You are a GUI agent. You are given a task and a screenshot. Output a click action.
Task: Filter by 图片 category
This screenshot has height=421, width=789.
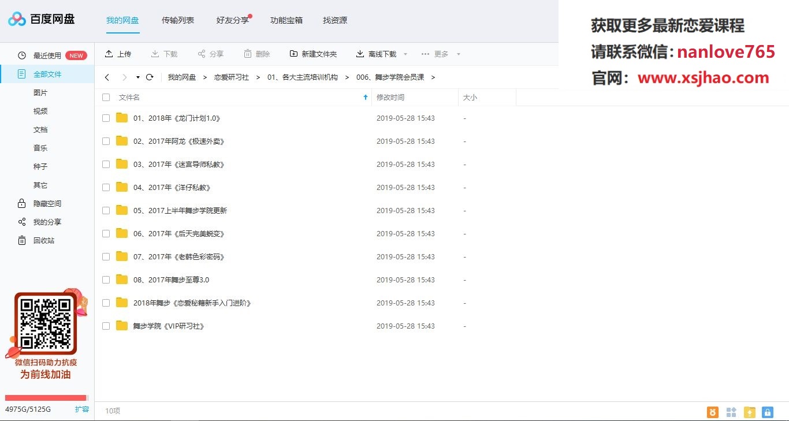[40, 92]
